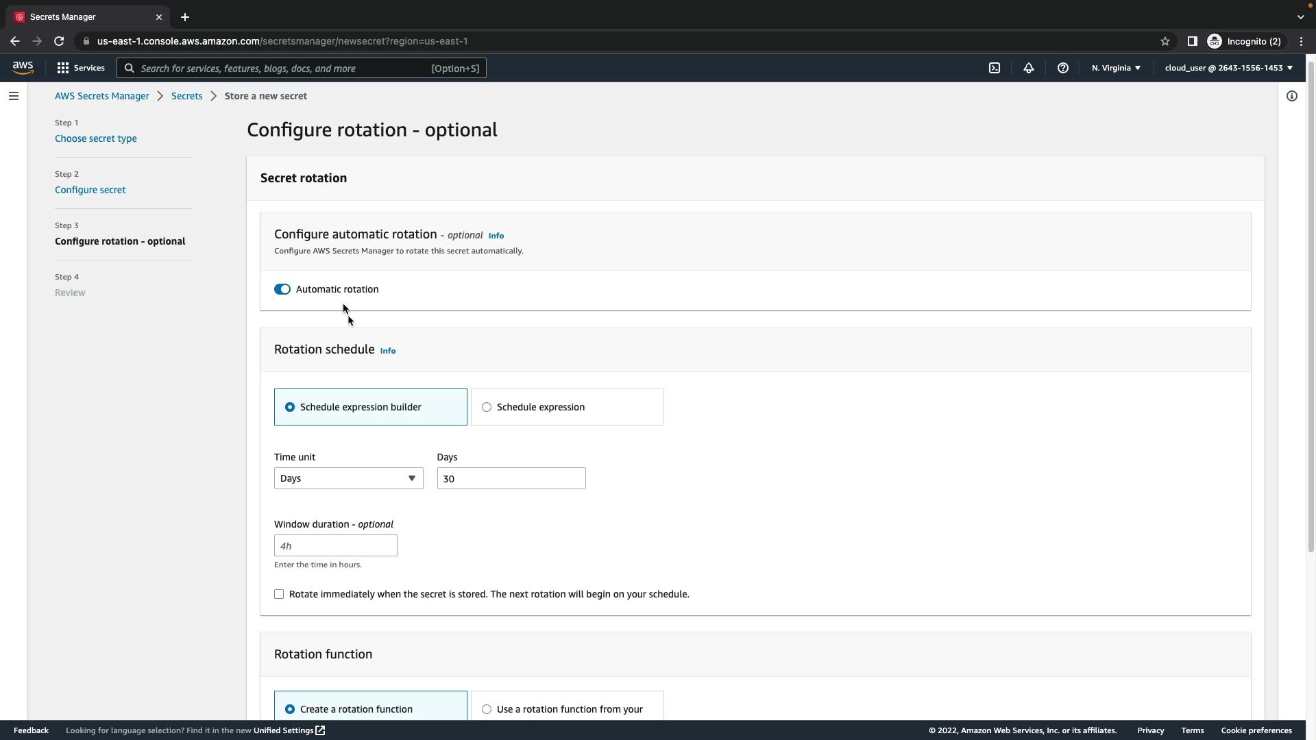This screenshot has height=740, width=1316.
Task: Disable the Automatic rotation toggle
Action: [282, 289]
